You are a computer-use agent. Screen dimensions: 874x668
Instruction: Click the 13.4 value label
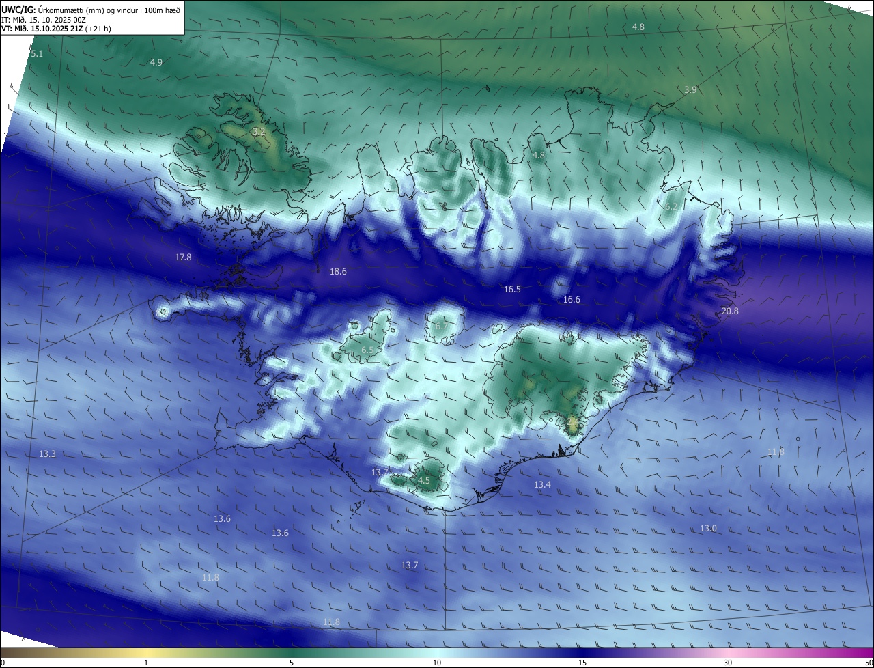pyautogui.click(x=542, y=485)
